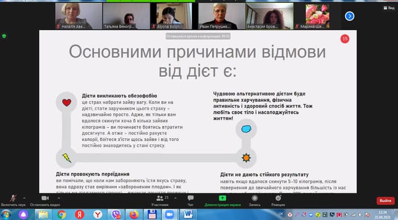Screen dimensions: 398x220
Task: Start Демонстрация экрана screen sharing
Action: point(222,201)
